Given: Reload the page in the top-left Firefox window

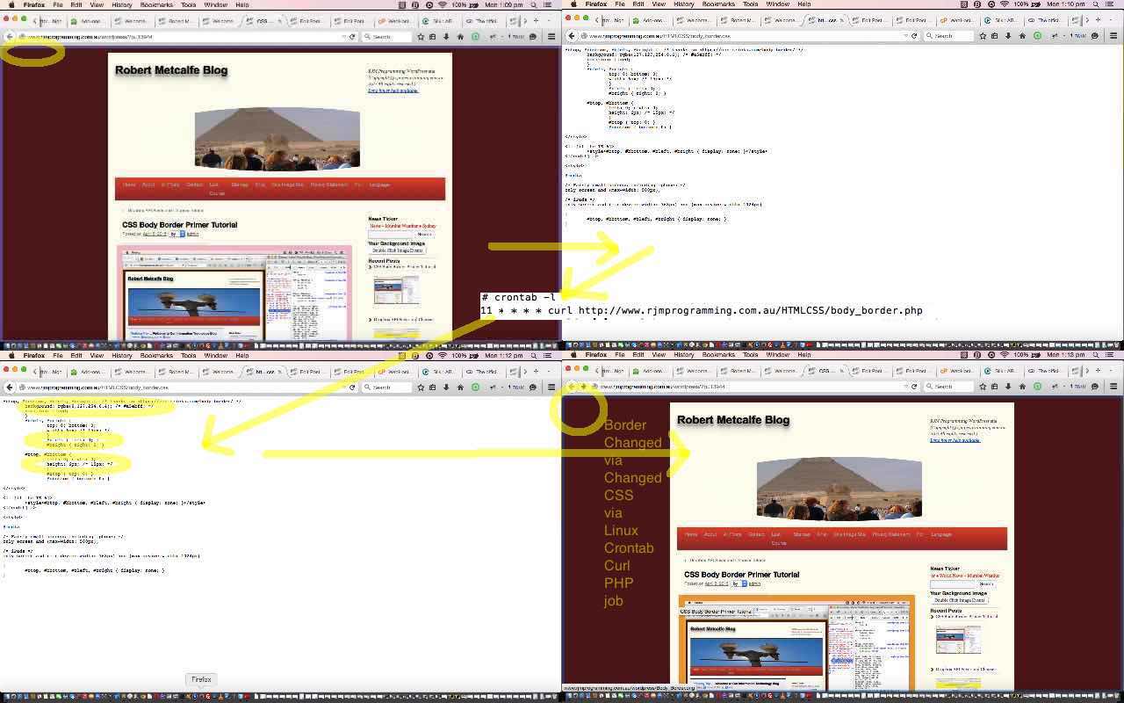Looking at the screenshot, I should coord(352,37).
